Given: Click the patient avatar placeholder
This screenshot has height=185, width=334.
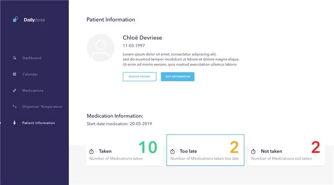Looking at the screenshot, I should [x=101, y=48].
